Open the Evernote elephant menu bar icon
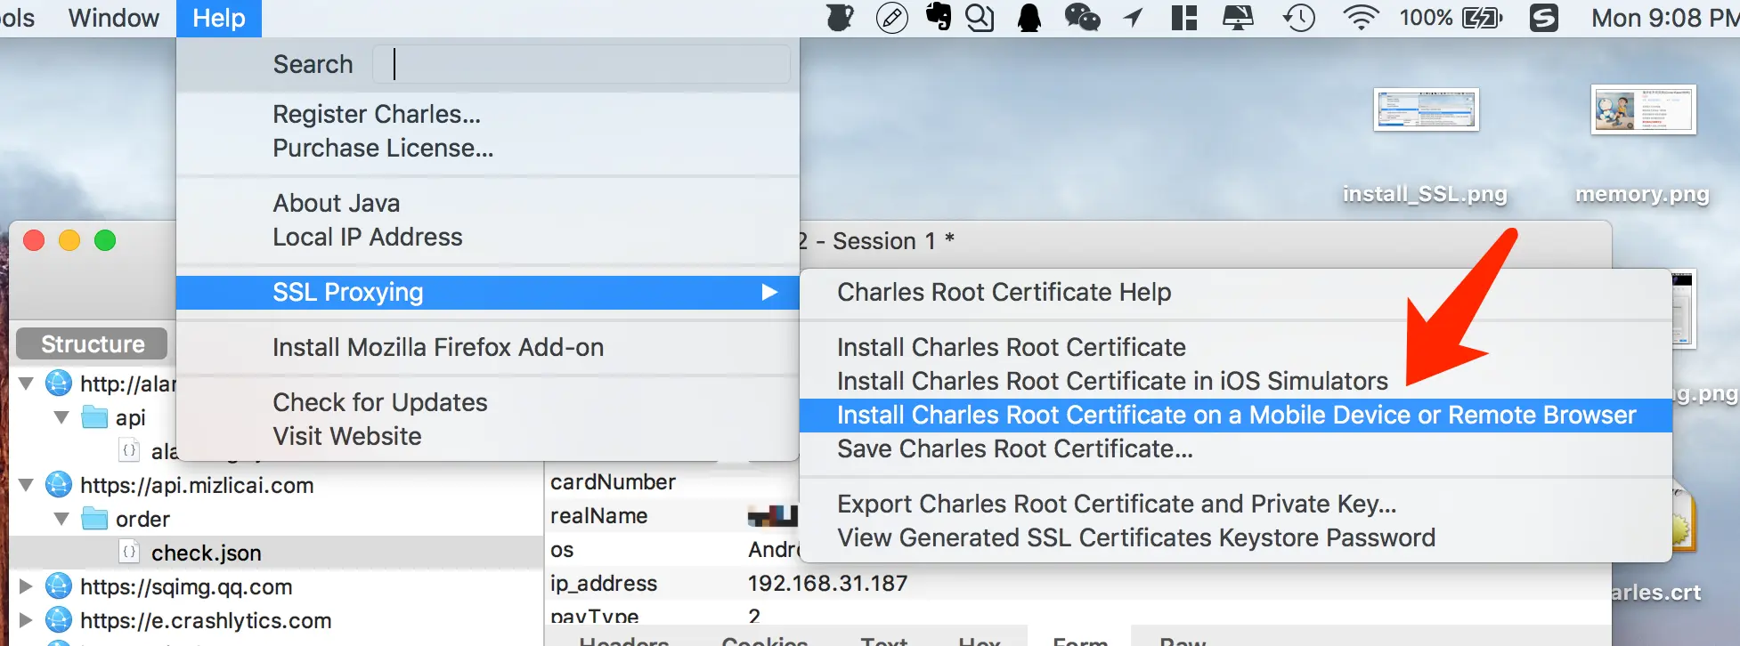 pyautogui.click(x=939, y=17)
